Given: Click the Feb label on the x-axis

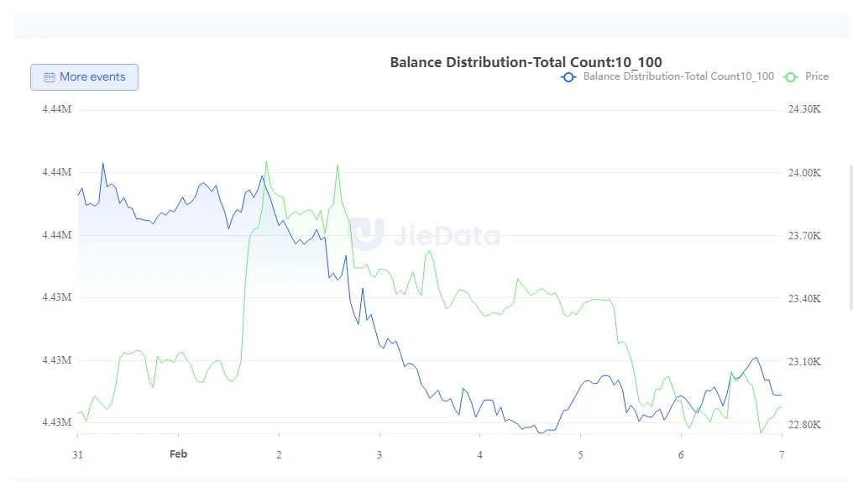Looking at the screenshot, I should (x=179, y=453).
